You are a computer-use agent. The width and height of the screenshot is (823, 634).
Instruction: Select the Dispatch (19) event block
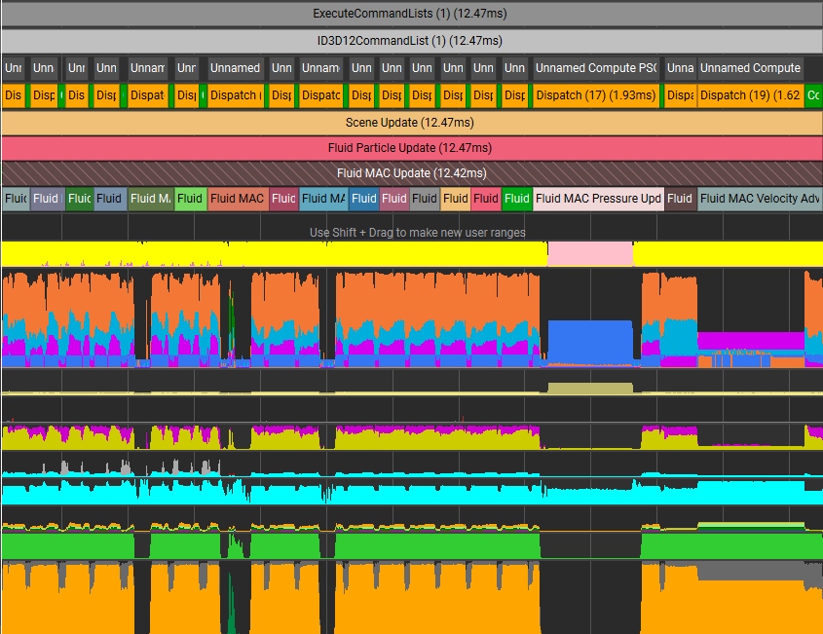(751, 95)
